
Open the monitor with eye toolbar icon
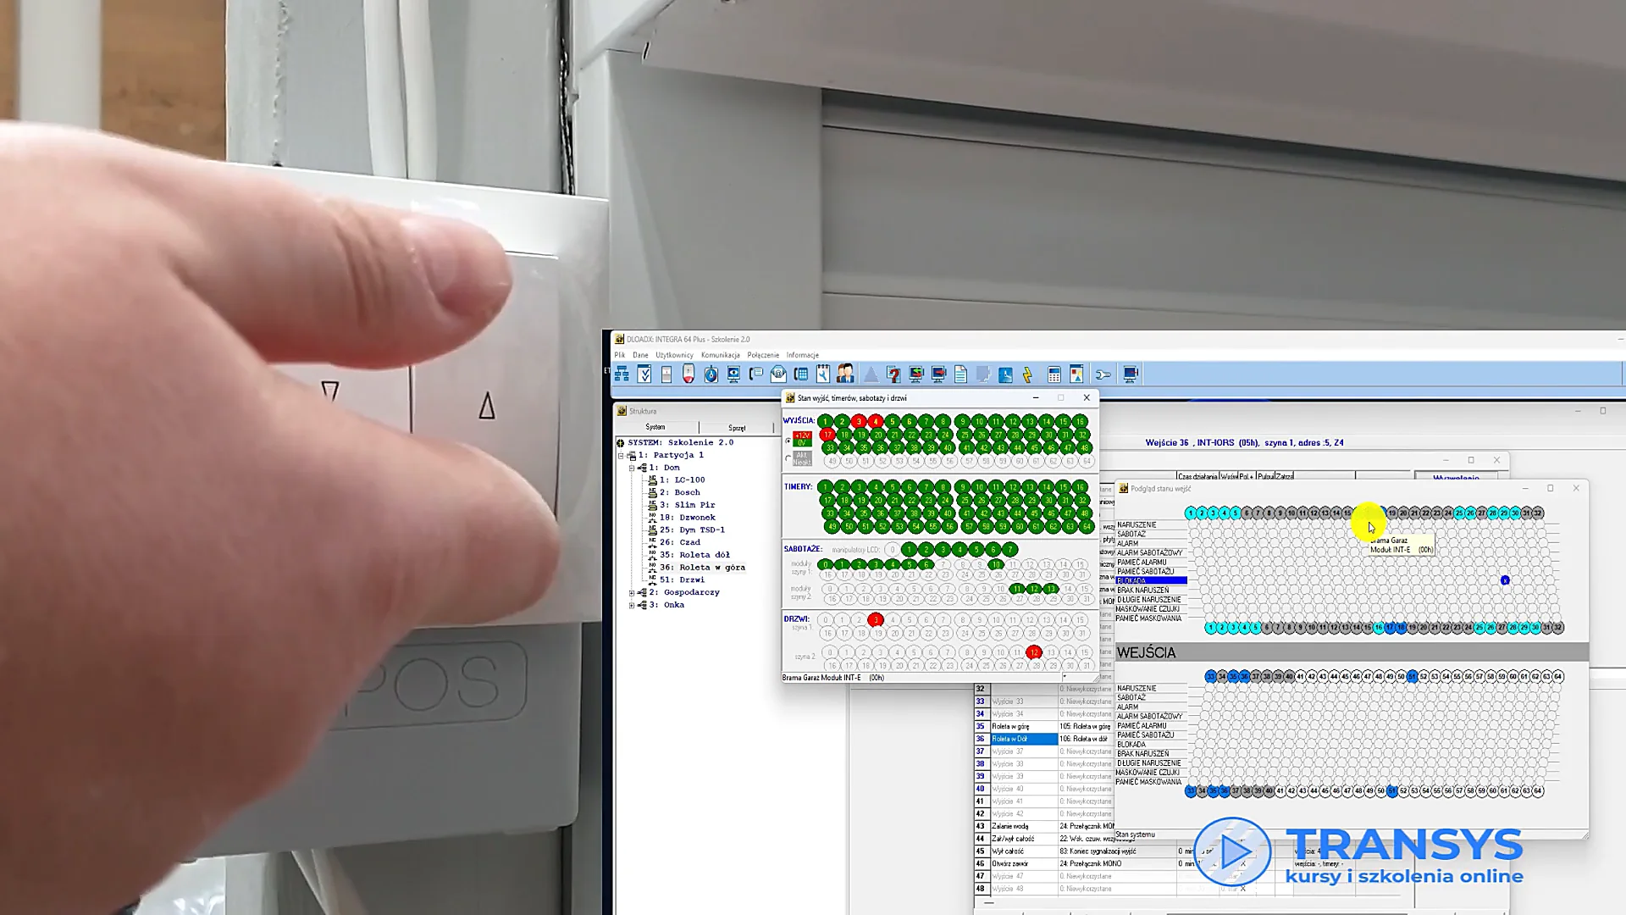[x=733, y=374]
